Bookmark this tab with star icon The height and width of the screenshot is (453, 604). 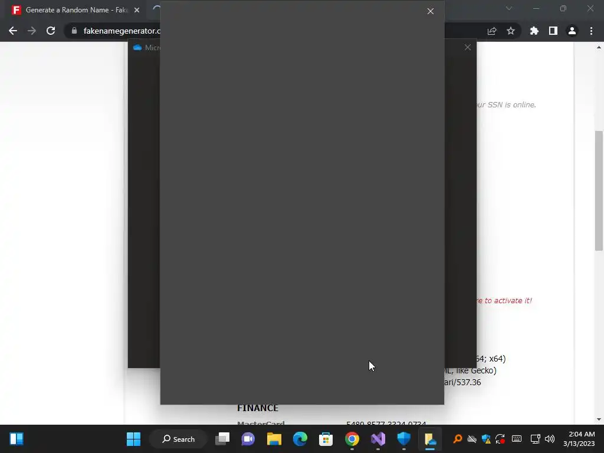(511, 31)
